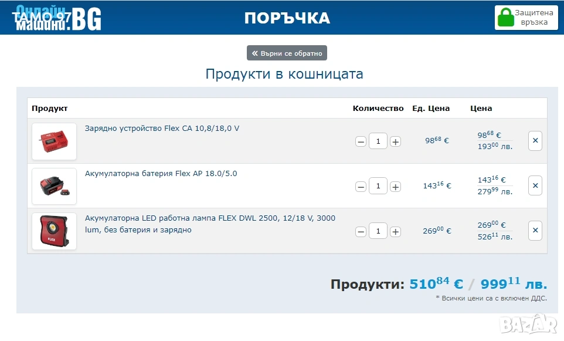Viewport: 564px width, 341px height.
Task: Click the Flex battery product thumbnail
Action: point(54,187)
